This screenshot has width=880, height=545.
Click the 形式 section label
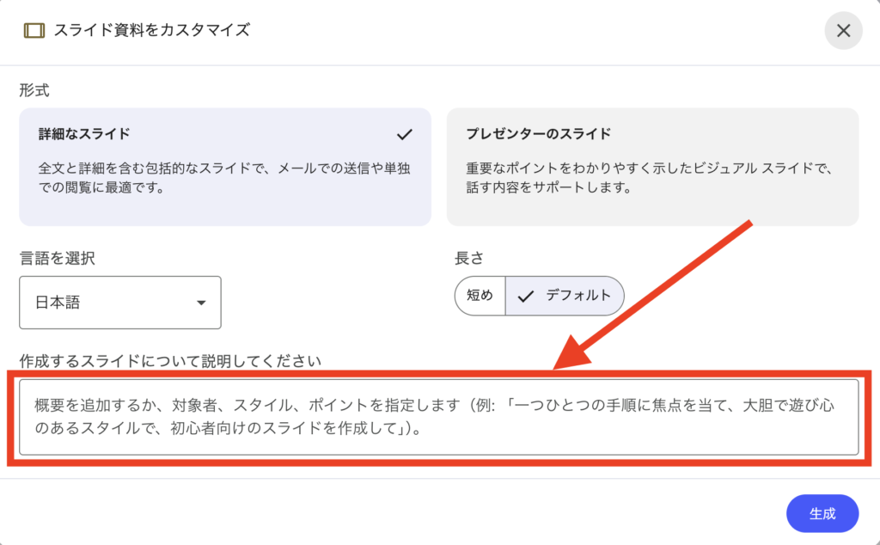click(x=34, y=89)
